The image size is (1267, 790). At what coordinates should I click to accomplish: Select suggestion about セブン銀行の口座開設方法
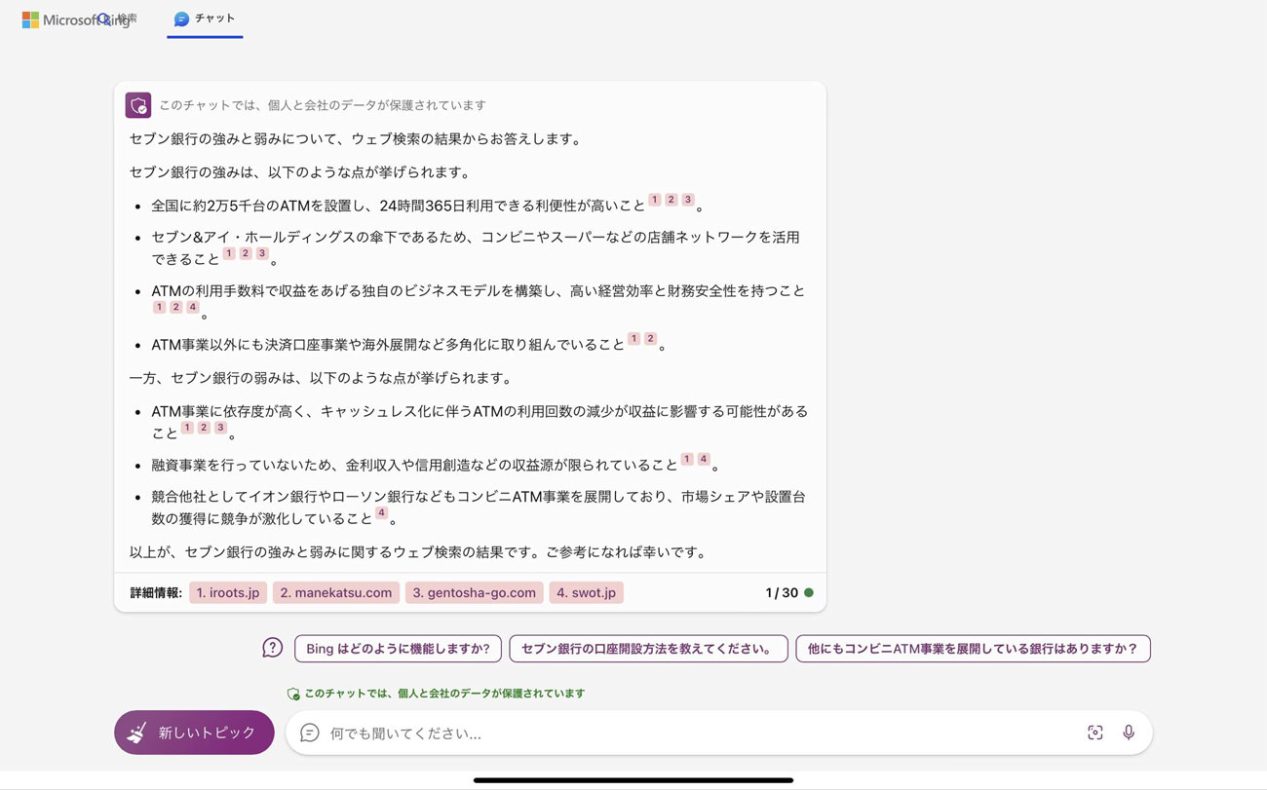tap(648, 649)
